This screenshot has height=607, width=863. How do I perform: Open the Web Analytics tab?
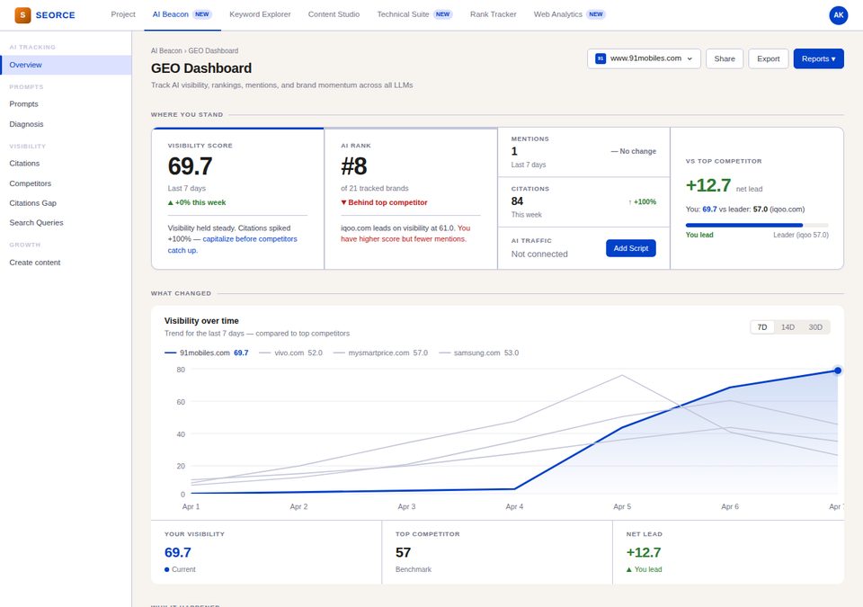point(569,14)
